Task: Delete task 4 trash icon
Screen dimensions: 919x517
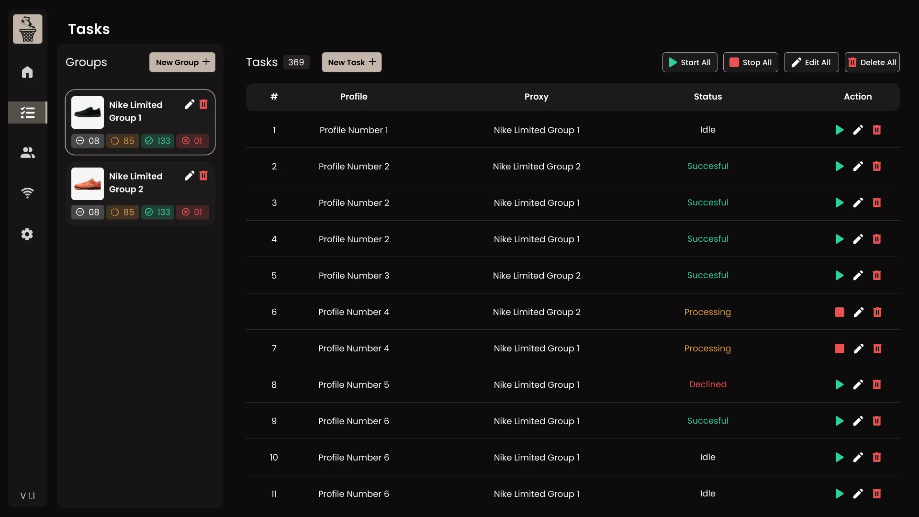Action: point(877,239)
